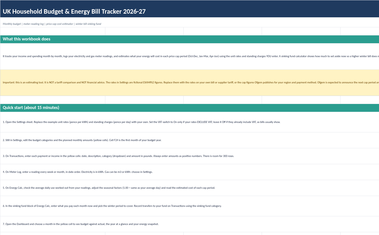Select the title 'UK Household Budget & Energy Bill Tracker 2026-27'
This screenshot has width=379, height=235.
(189, 9)
